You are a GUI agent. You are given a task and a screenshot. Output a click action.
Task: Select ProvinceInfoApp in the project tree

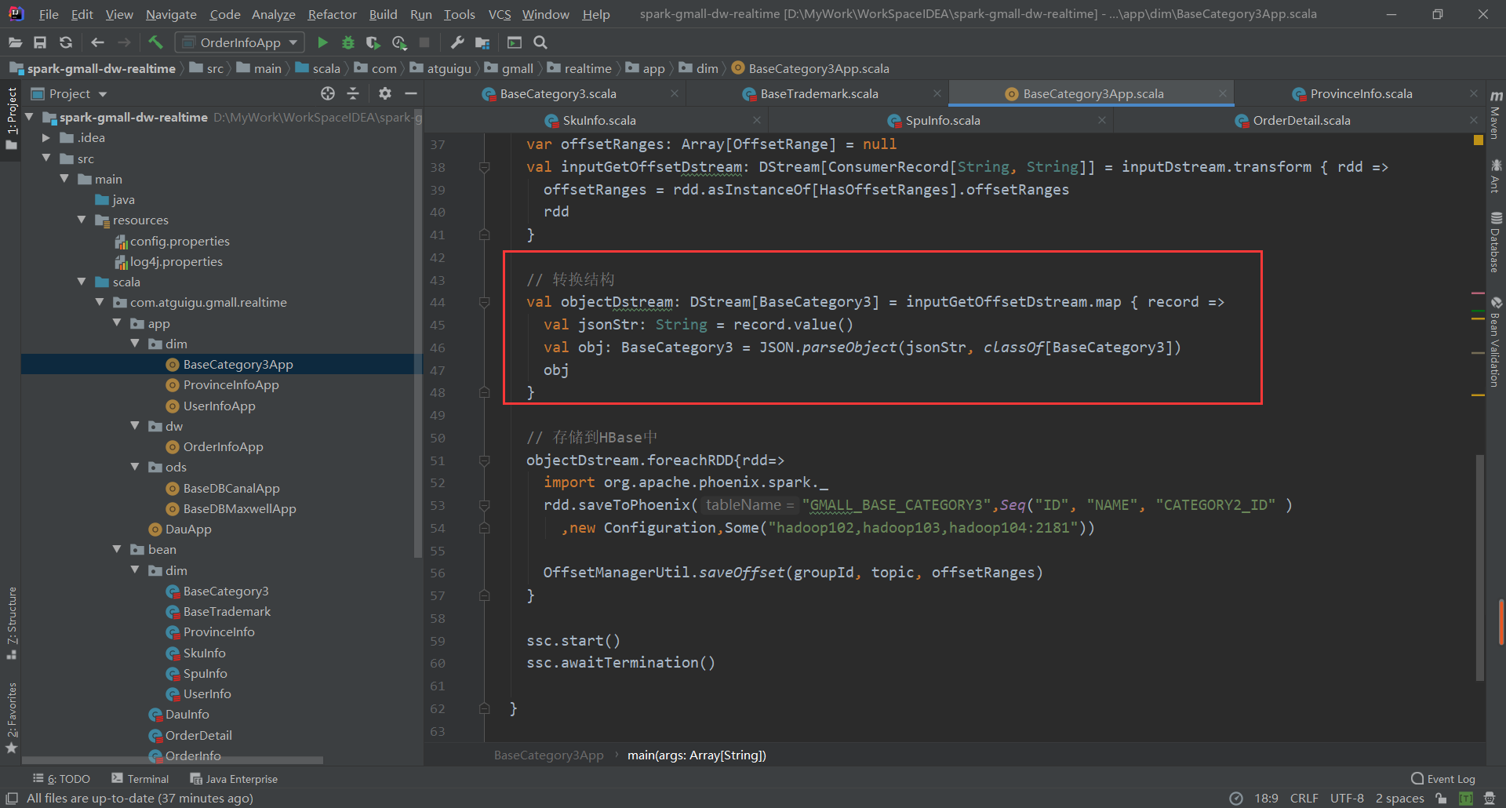click(231, 384)
